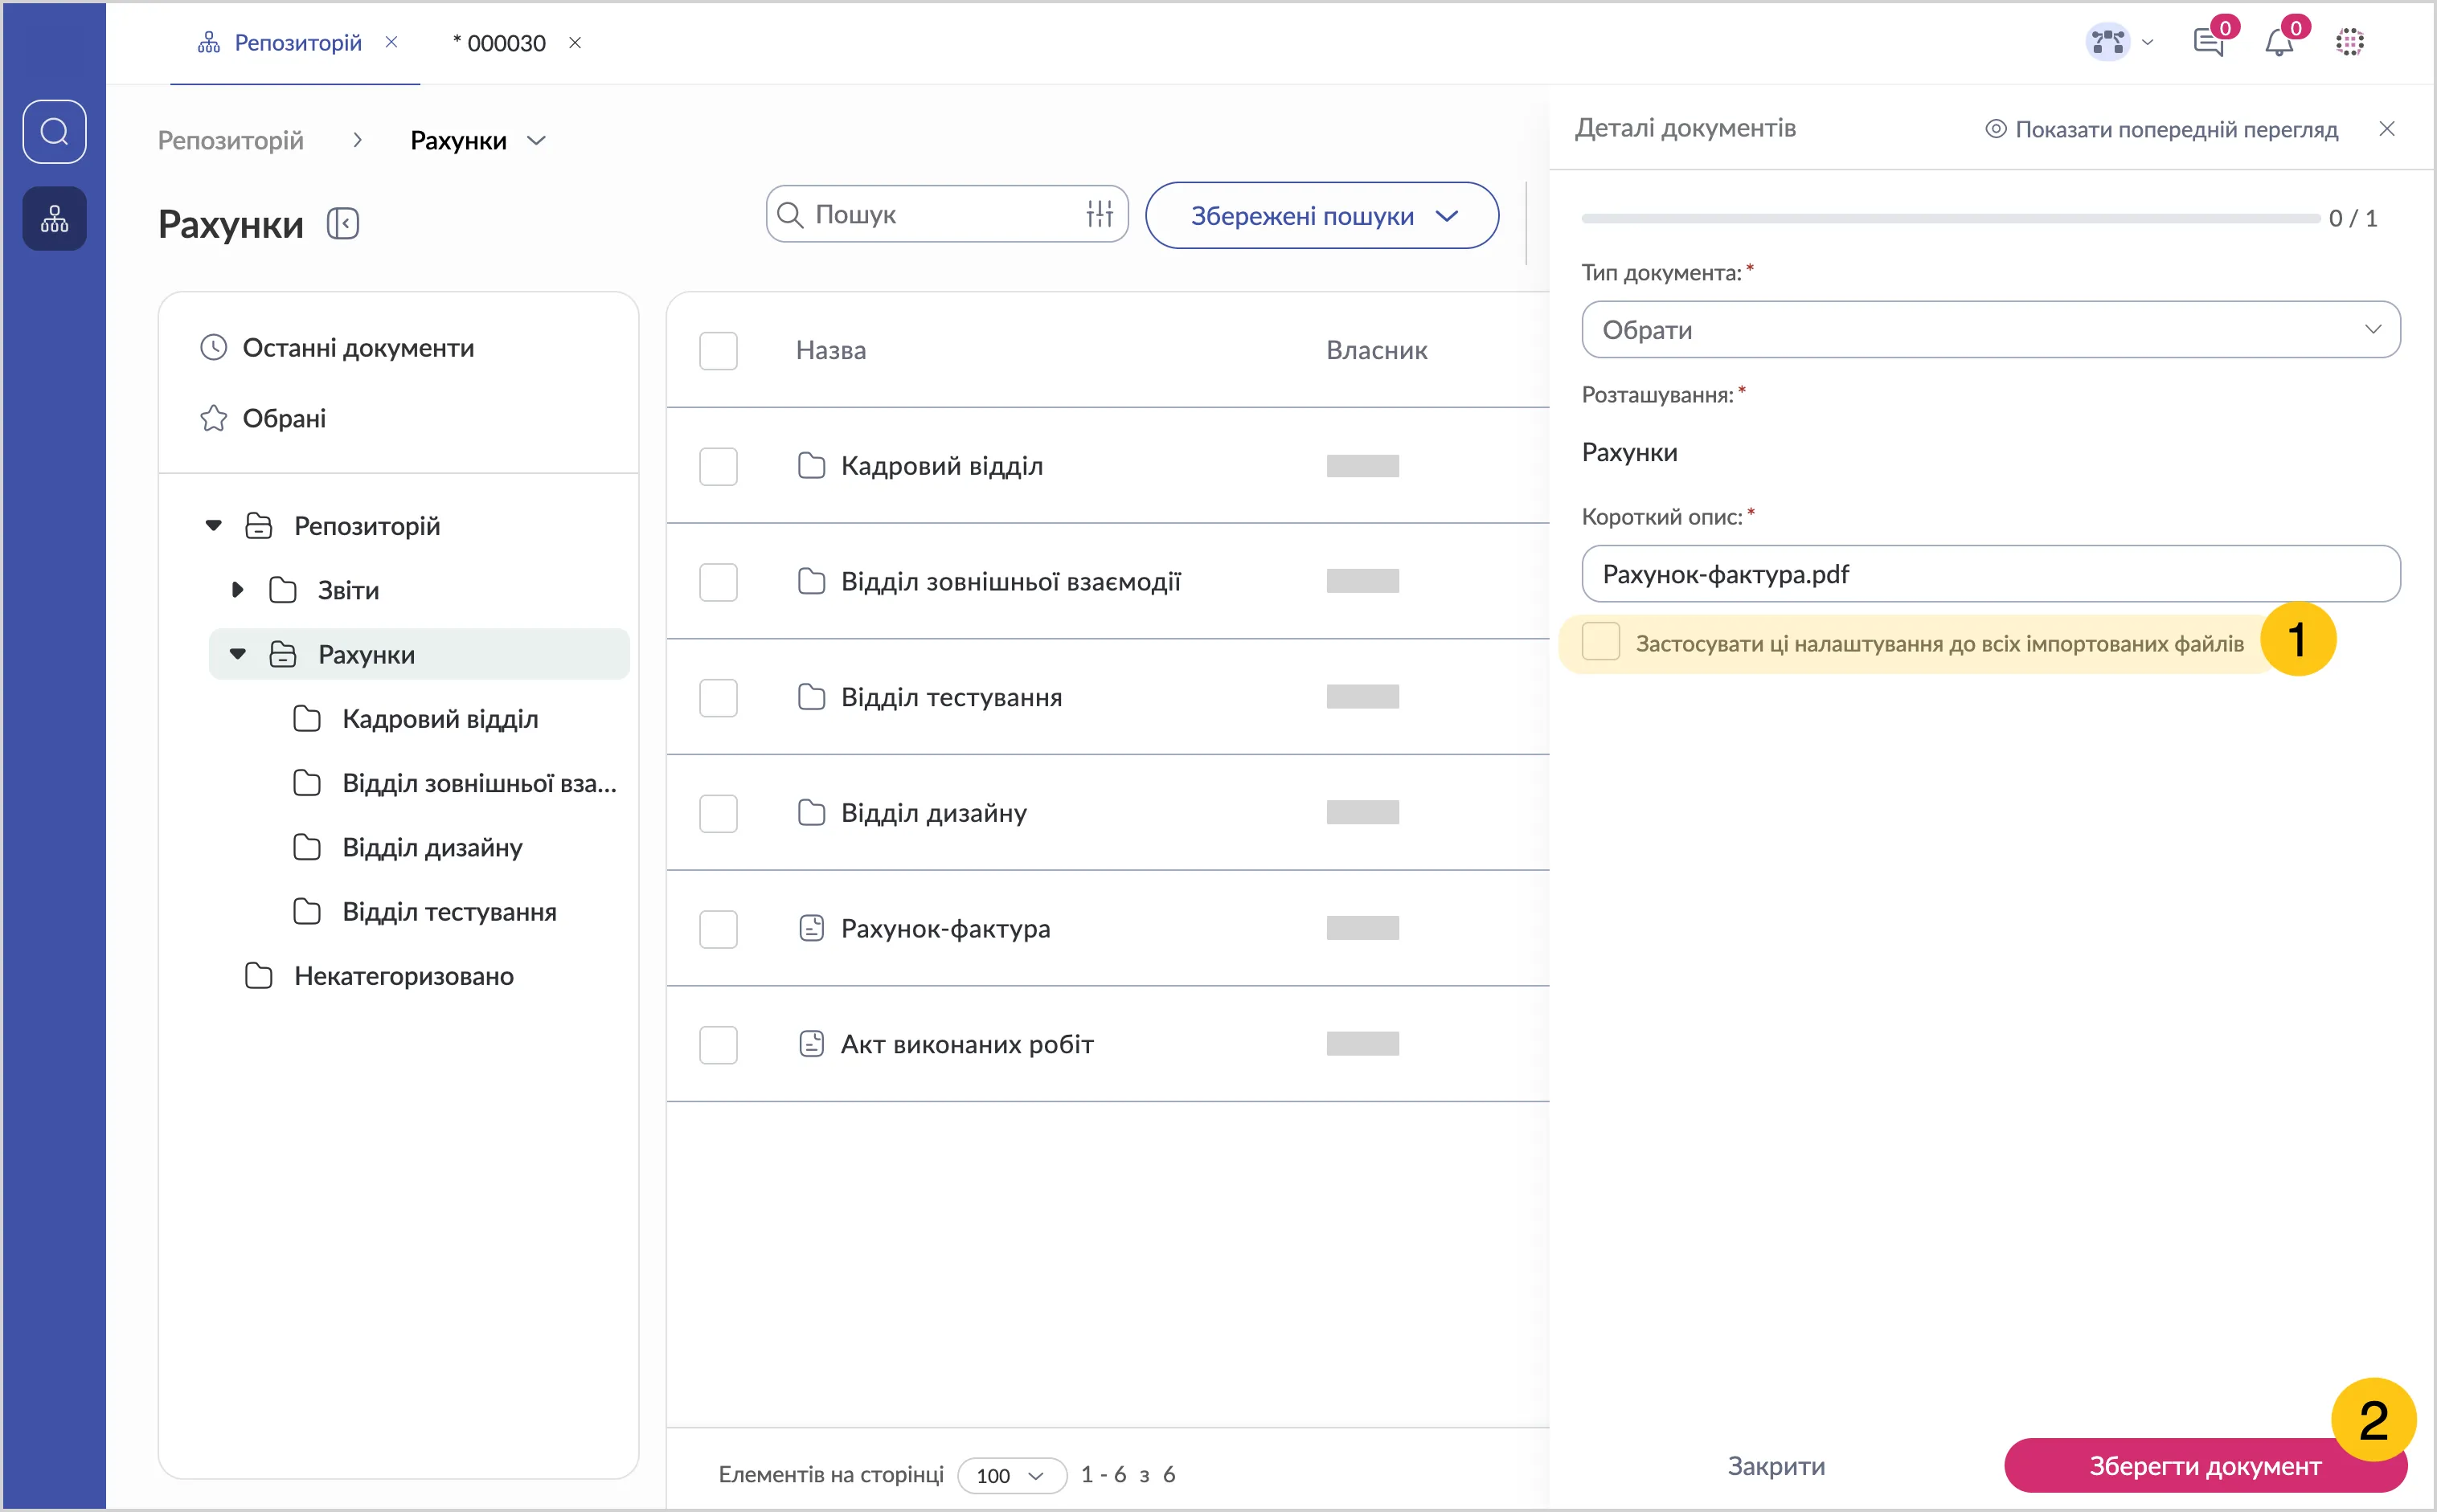2437x1512 pixels.
Task: Click the Зберегти документ button
Action: point(2204,1465)
